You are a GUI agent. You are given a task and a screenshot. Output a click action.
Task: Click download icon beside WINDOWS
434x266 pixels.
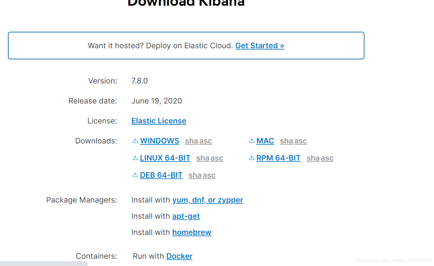pos(135,141)
